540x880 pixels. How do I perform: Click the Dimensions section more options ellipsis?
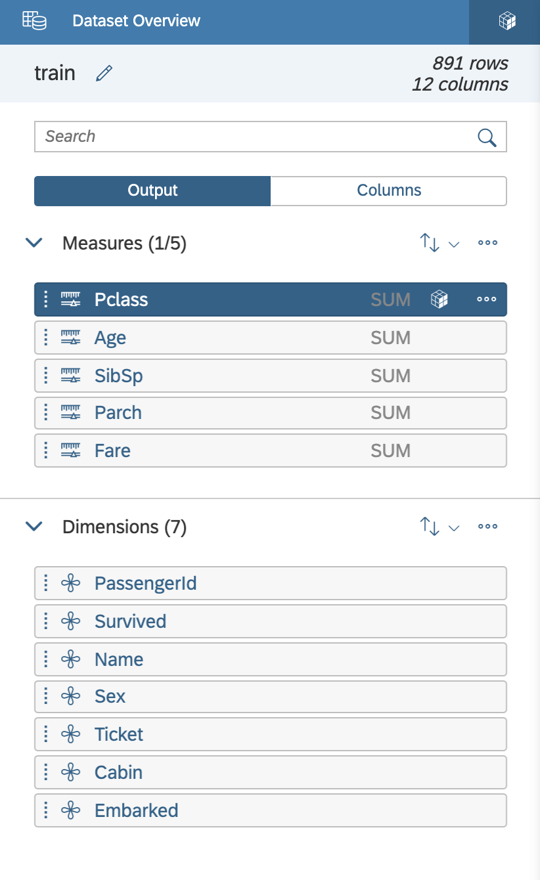coord(487,527)
